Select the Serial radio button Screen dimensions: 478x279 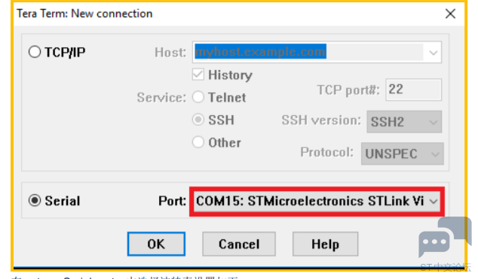click(x=35, y=201)
